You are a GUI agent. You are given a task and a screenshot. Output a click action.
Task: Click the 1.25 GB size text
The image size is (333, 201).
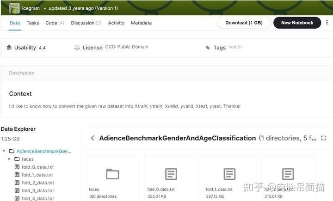(10, 139)
